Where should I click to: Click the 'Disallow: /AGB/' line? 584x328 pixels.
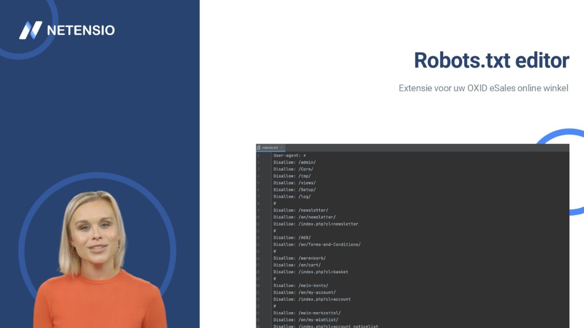click(292, 237)
